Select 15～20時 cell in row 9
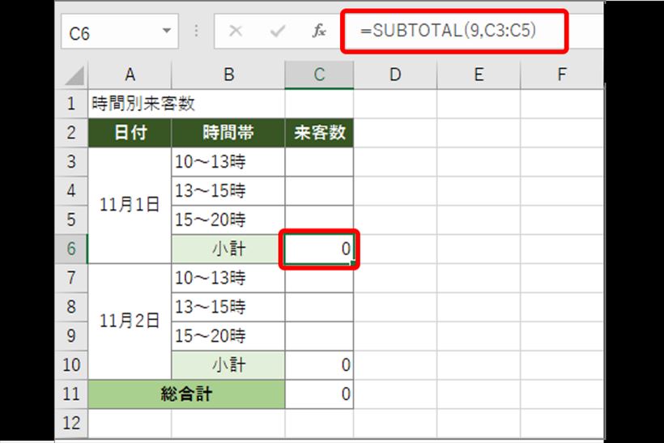The image size is (664, 443). coord(228,336)
